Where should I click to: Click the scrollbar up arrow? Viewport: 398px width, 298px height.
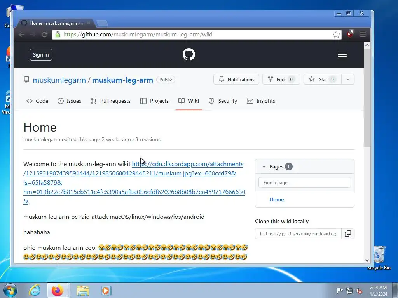pyautogui.click(x=367, y=45)
